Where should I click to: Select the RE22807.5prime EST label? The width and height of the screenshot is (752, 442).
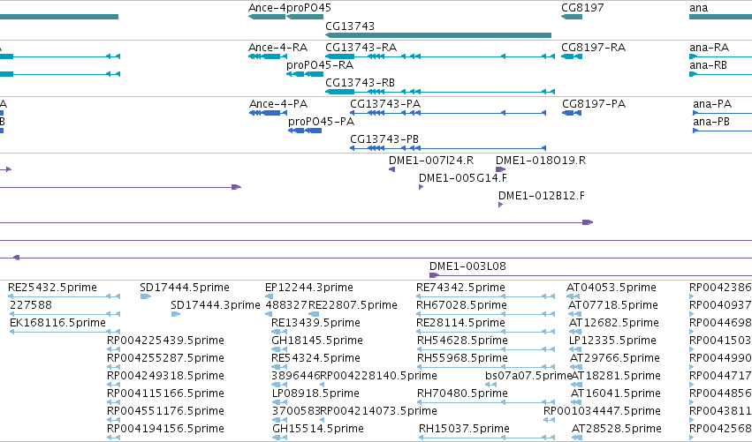(x=353, y=305)
